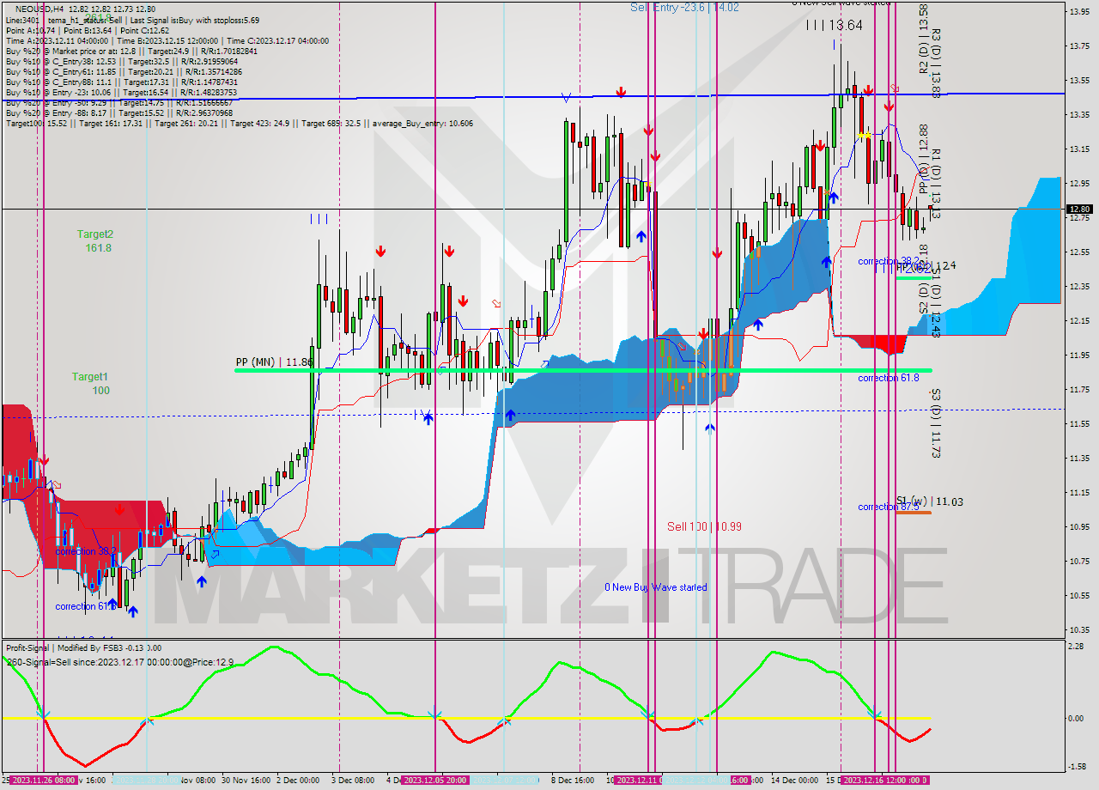Click the 'correction 87.5' label
The image size is (1099, 790).
tap(888, 507)
